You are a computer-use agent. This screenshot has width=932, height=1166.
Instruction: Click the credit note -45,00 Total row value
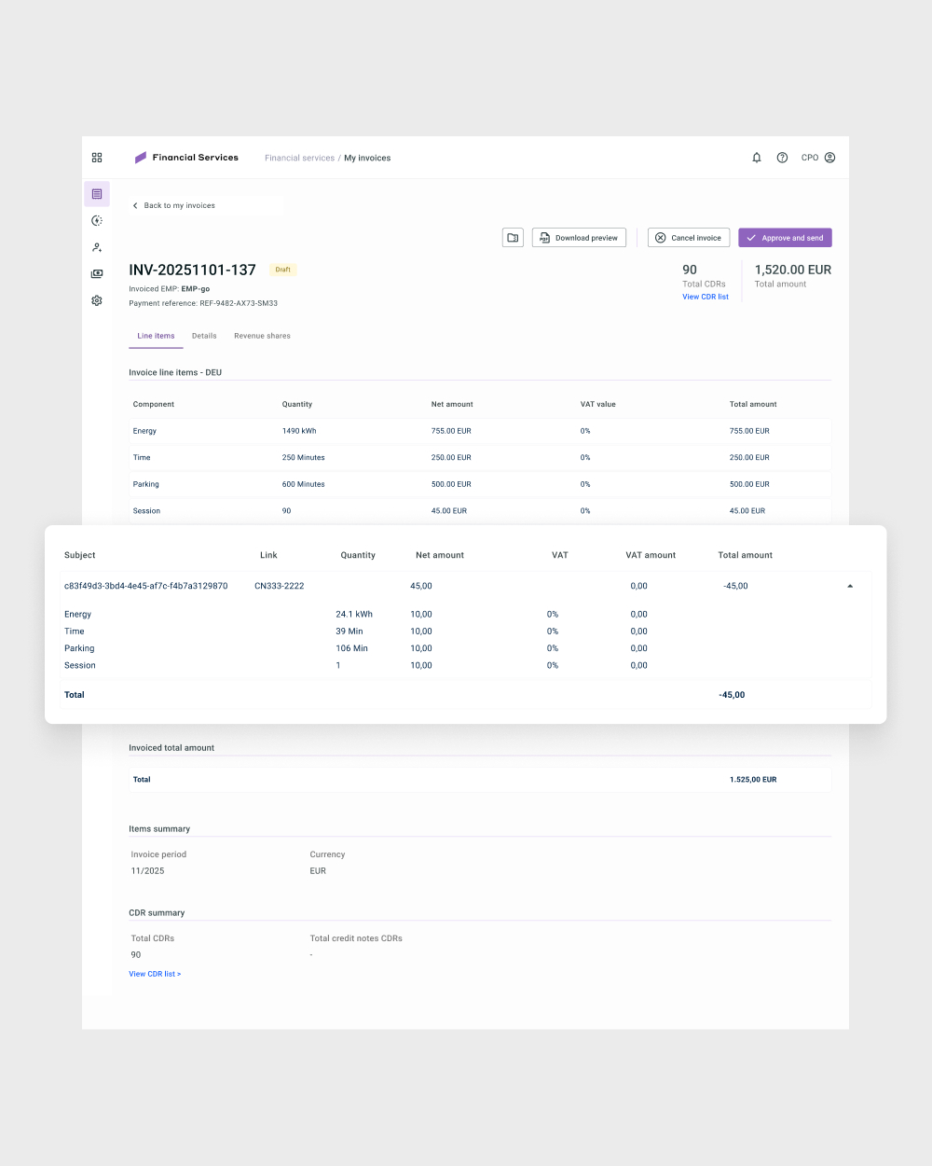tap(732, 695)
